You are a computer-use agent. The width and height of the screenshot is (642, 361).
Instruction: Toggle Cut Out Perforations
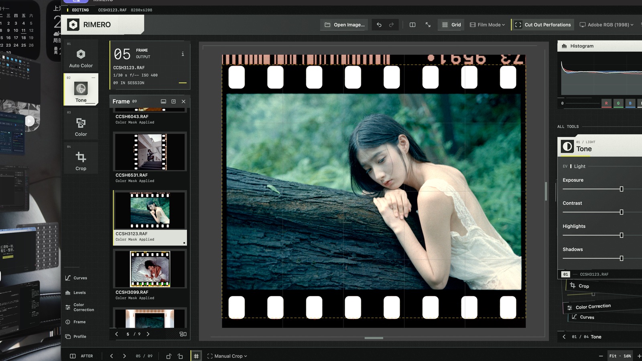coord(542,25)
